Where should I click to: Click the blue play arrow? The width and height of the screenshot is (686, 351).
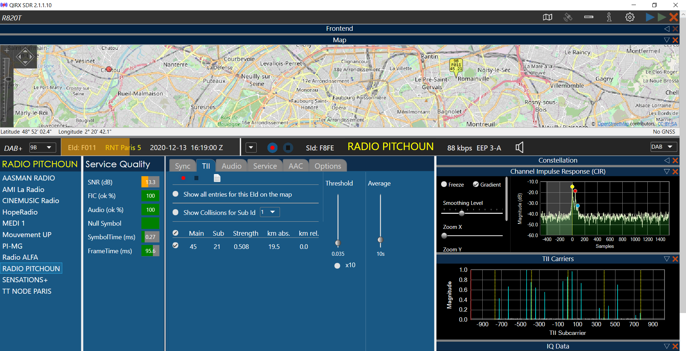(650, 17)
